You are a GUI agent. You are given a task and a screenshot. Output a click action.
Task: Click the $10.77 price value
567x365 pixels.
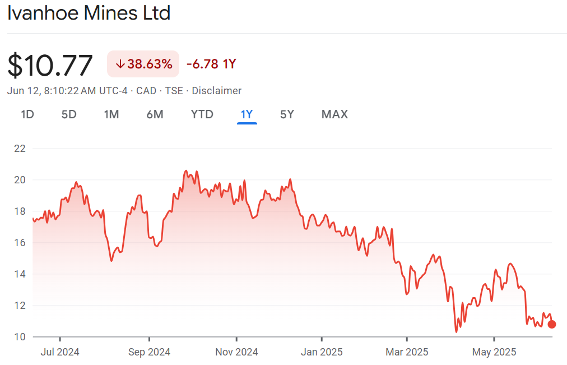point(50,65)
